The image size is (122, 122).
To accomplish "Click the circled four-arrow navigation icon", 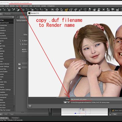I will pyautogui.click(x=57, y=10).
